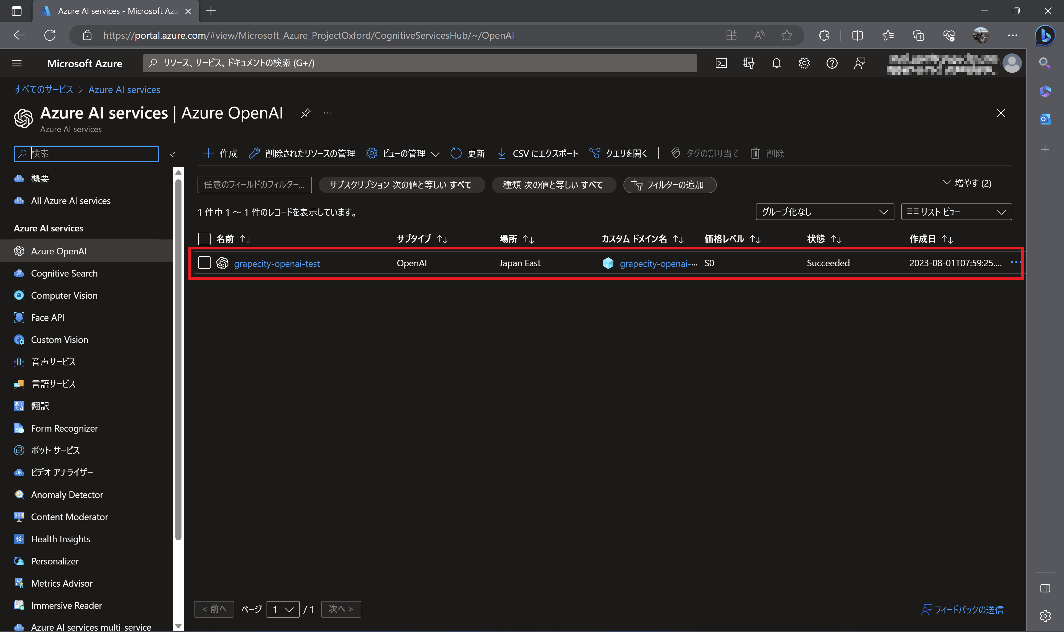Viewport: 1064px width, 632px height.
Task: Open Directories and subscriptions filter icon
Action: 749,63
